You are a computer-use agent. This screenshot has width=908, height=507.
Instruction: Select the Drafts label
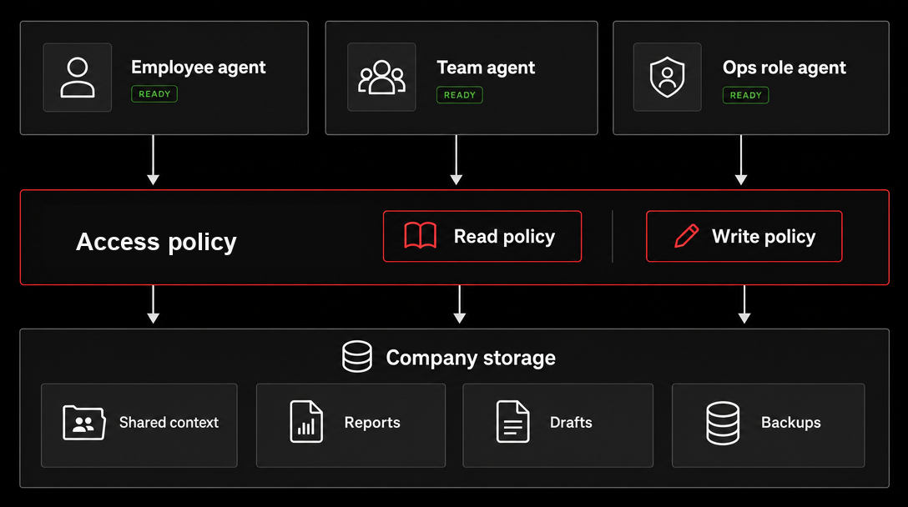point(571,423)
